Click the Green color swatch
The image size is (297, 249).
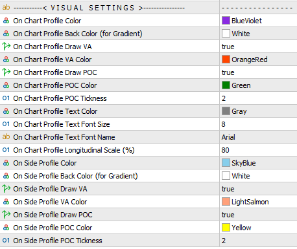click(226, 85)
